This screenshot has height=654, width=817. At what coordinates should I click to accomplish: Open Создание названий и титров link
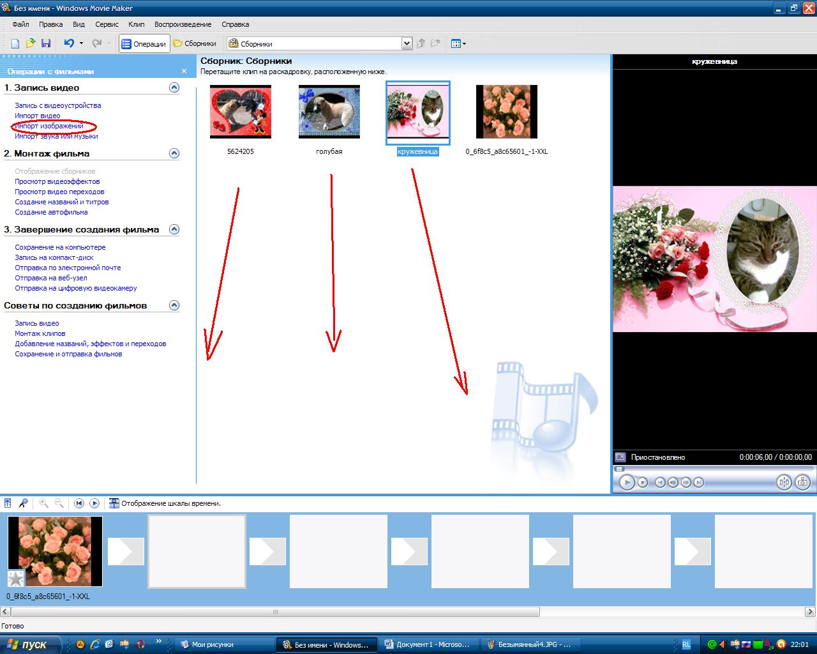(62, 202)
